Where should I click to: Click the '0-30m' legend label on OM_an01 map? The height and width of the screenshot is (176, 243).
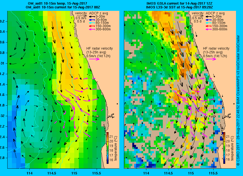pos(100,17)
